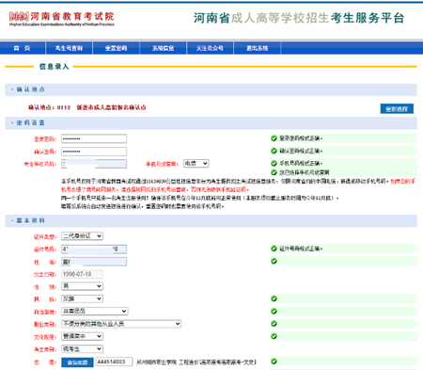Open the 文化程度 dropdown showing 普通高中
Viewport: 423px width, 370px height.
[x=82, y=336]
